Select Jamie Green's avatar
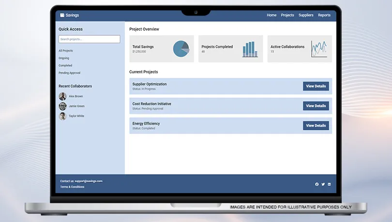The width and height of the screenshot is (392, 222). tap(62, 106)
